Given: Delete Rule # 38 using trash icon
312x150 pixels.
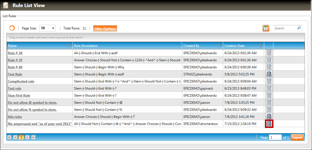Looking at the screenshot, I should coord(269,53).
